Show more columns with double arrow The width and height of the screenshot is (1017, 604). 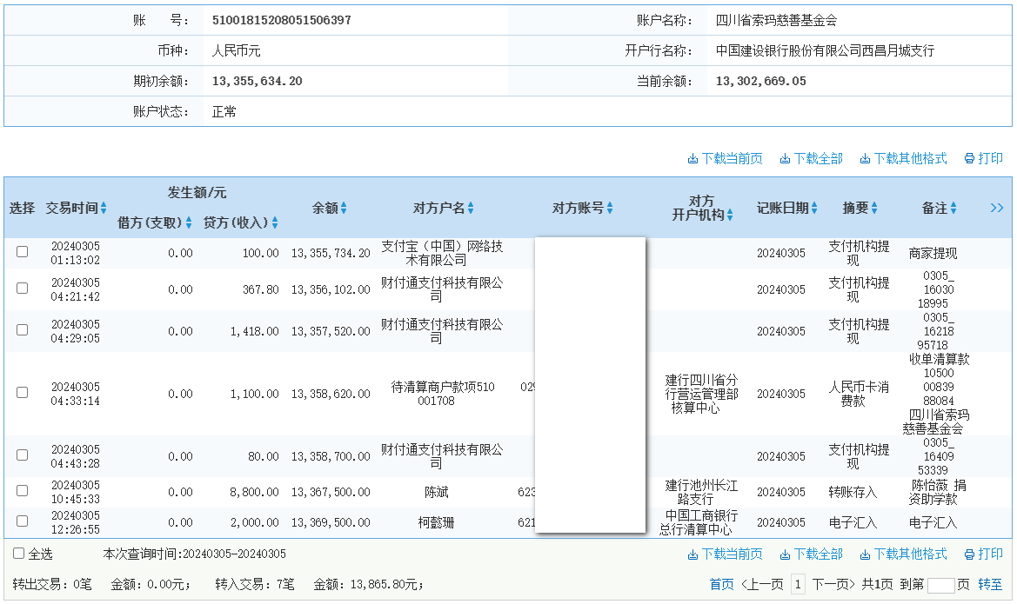(x=997, y=208)
